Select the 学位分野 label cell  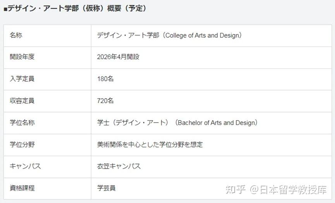click(22, 145)
